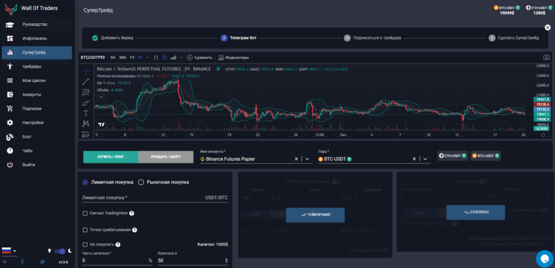Select the trend line drawing tool
This screenshot has height=268, width=555.
[86, 81]
